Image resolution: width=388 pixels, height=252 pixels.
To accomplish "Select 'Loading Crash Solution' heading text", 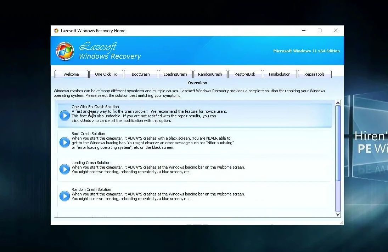I will tap(91, 163).
